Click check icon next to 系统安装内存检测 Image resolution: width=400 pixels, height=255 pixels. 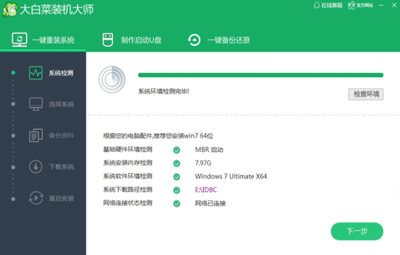(x=177, y=163)
